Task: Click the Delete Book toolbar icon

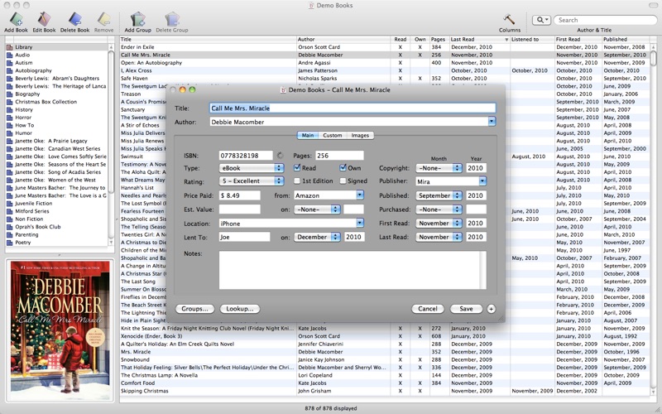Action: coord(74,19)
